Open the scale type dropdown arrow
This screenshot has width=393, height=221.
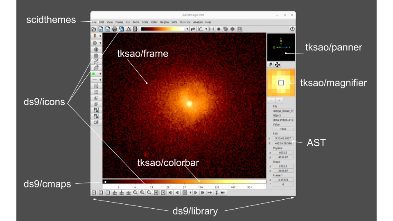tap(206, 29)
